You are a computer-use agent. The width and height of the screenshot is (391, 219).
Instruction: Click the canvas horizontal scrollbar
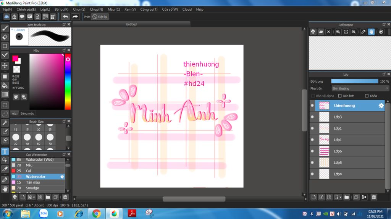click(194, 199)
